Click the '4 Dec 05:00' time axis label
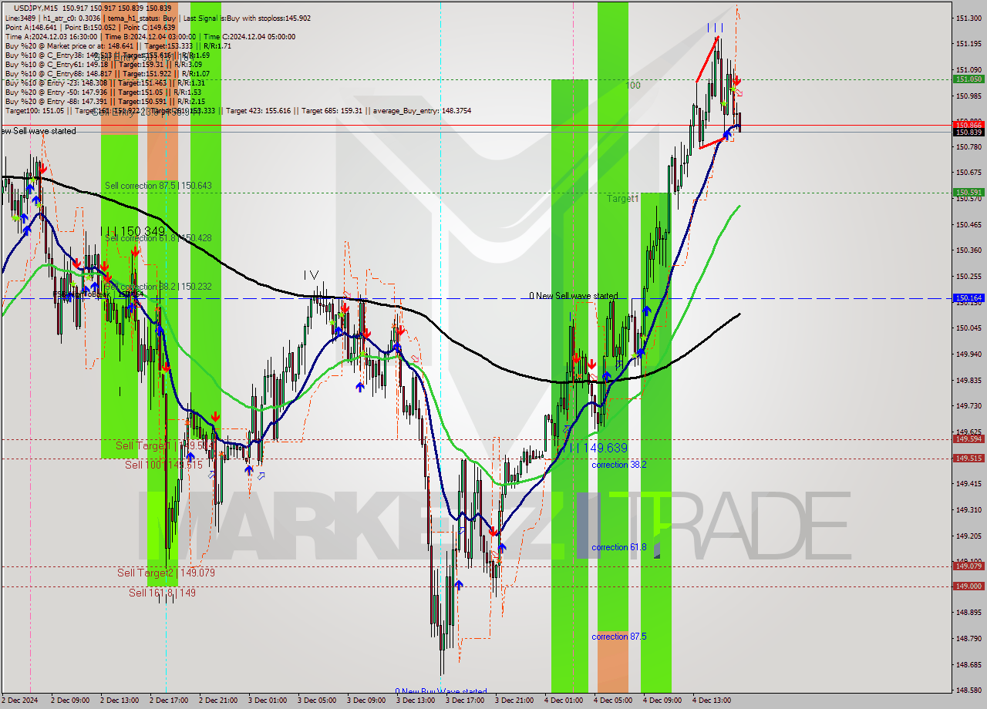This screenshot has width=987, height=709. point(614,701)
